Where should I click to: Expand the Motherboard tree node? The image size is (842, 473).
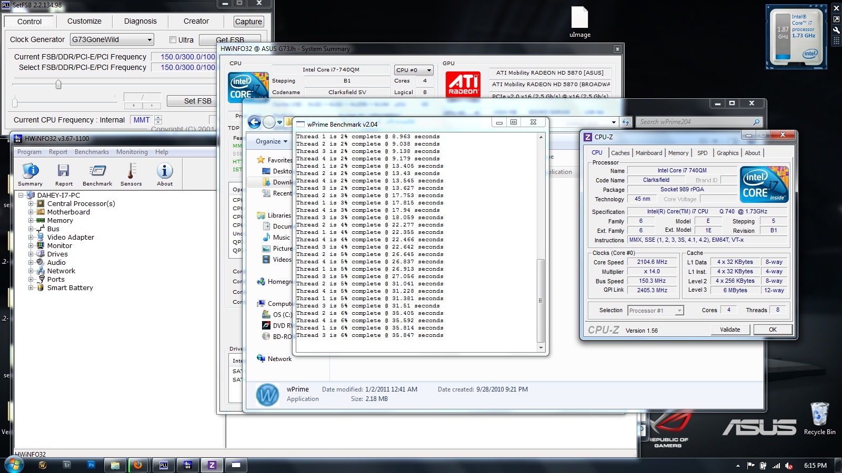tap(31, 212)
